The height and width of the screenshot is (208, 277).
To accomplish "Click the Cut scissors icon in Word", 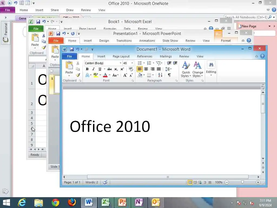I will click(x=78, y=63).
